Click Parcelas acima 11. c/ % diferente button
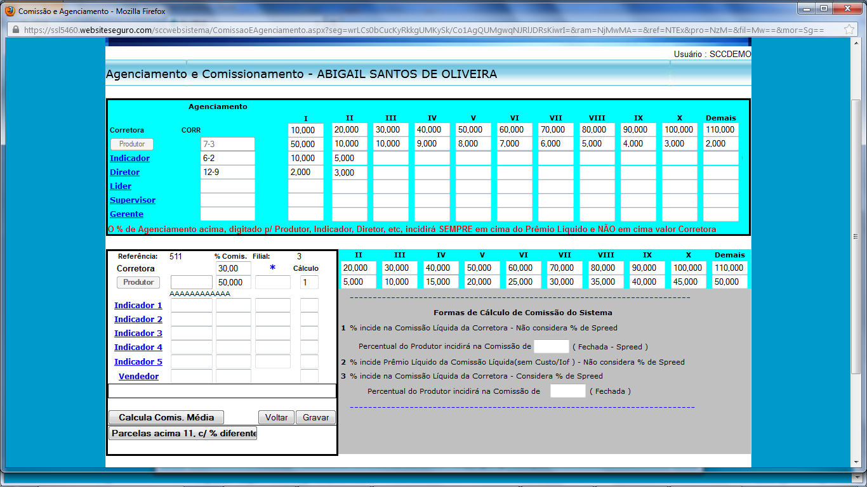The height and width of the screenshot is (487, 867). tap(183, 433)
